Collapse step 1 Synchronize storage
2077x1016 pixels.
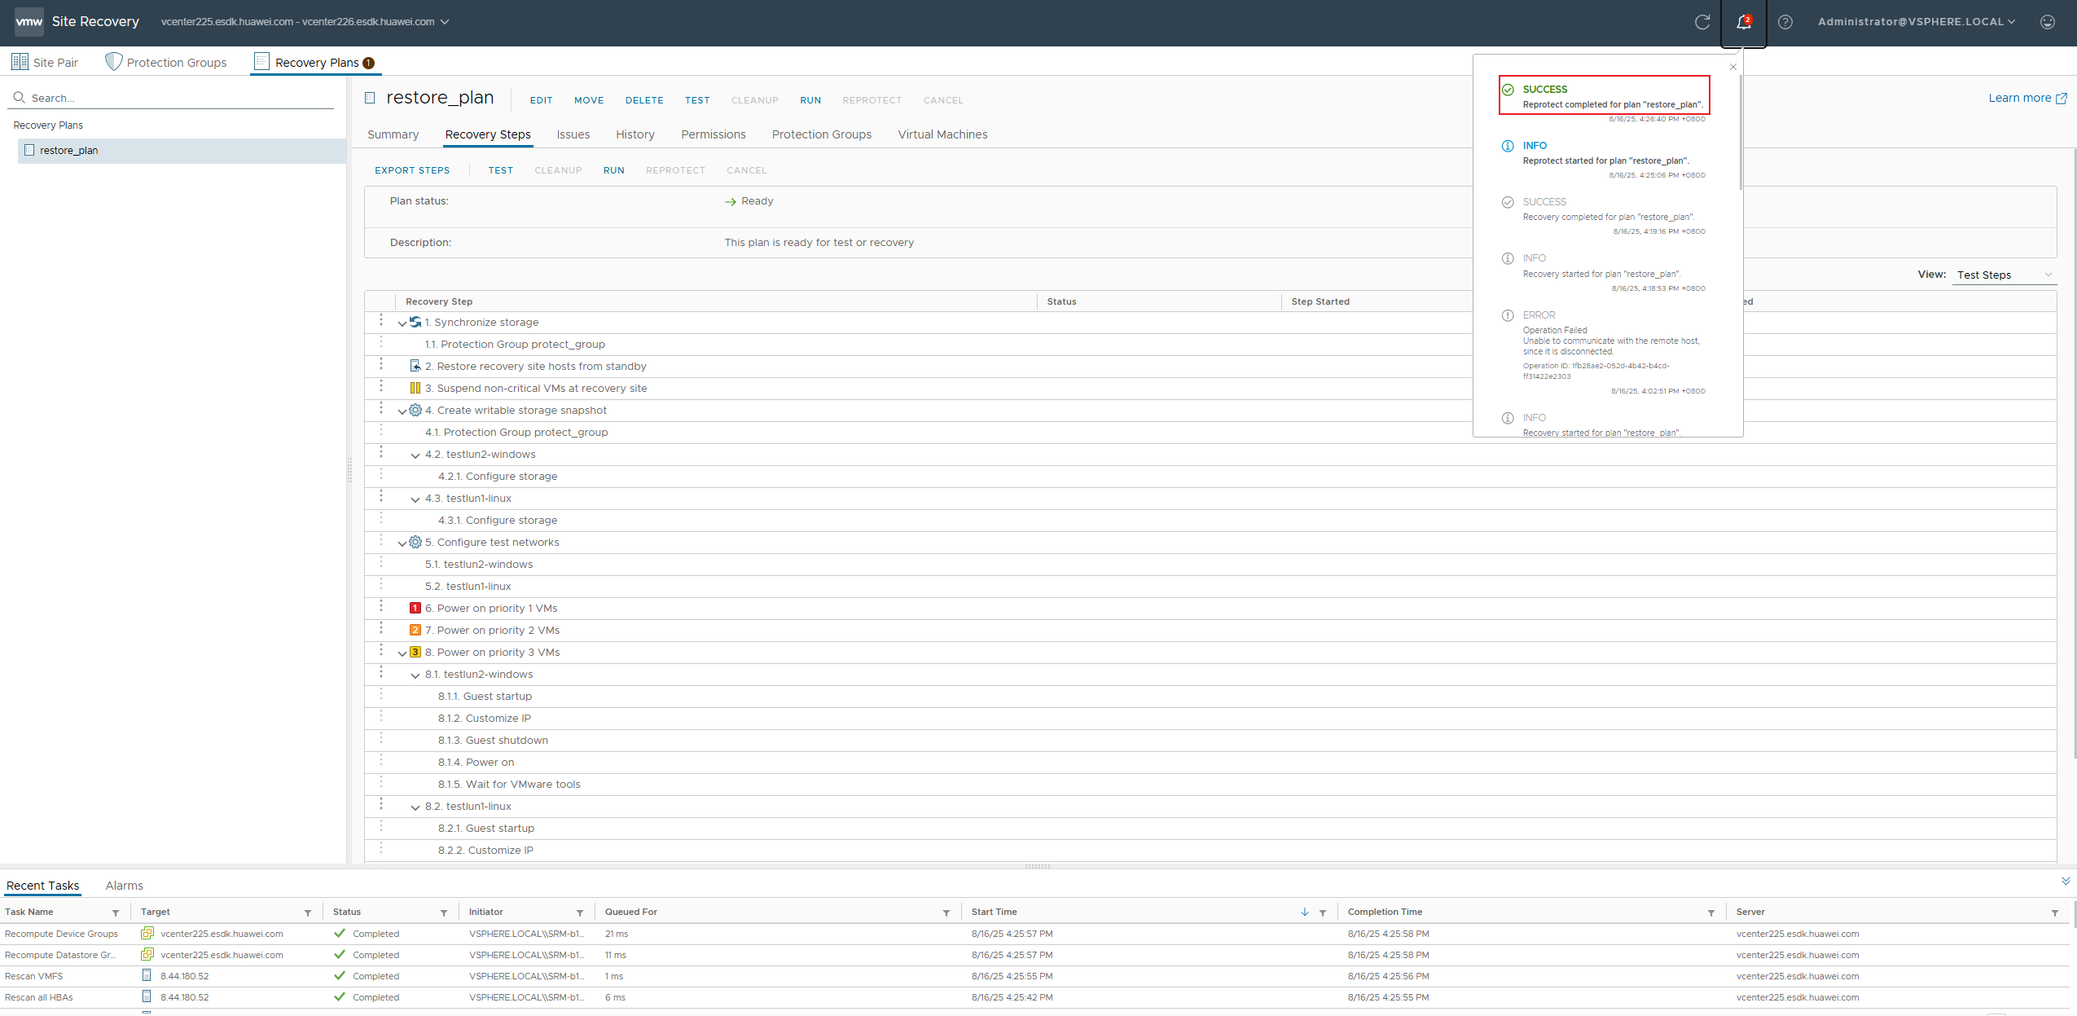point(402,323)
